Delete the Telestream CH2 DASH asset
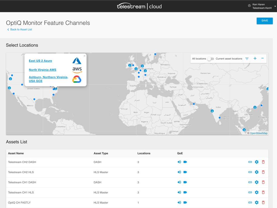Image resolution: width=277 pixels, height=208 pixels. pos(263,162)
